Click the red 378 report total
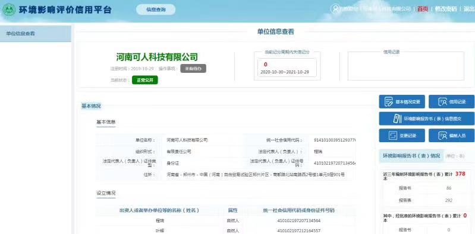Screen dimensions: 475x234 pyautogui.click(x=460, y=174)
